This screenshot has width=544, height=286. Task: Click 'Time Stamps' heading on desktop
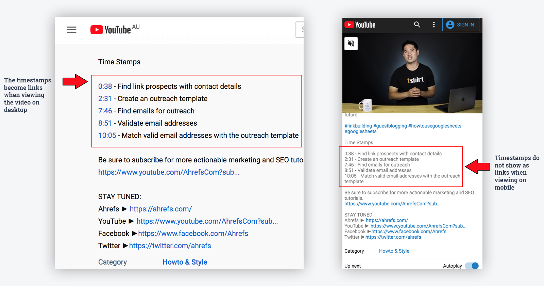pyautogui.click(x=119, y=62)
